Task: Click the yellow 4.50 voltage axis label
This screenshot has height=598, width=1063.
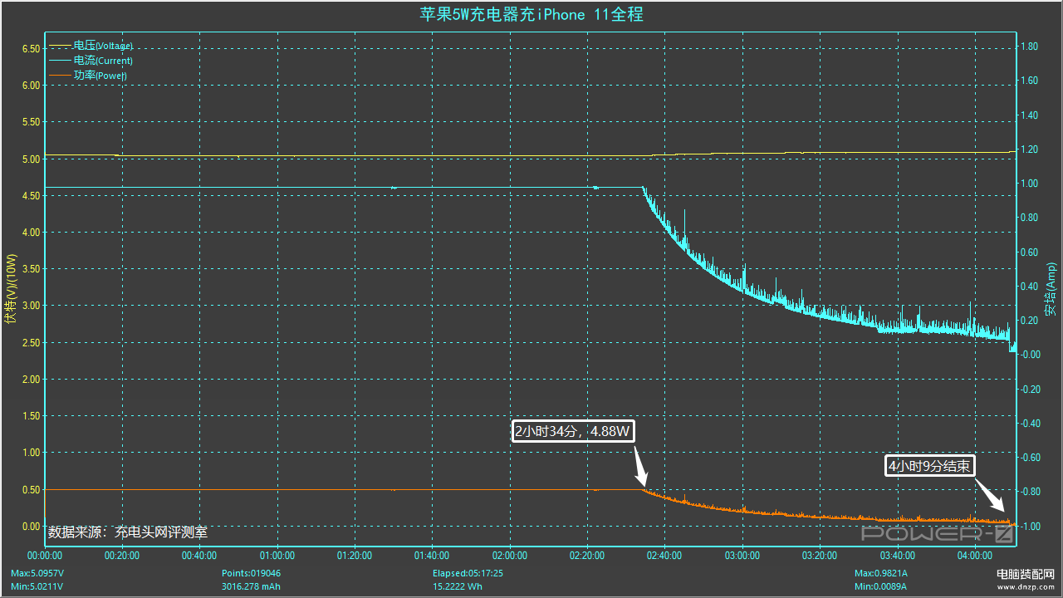Action: (30, 196)
